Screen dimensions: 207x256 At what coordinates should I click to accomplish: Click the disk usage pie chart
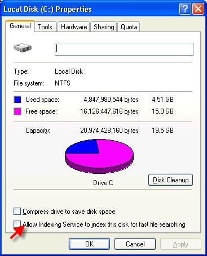click(x=99, y=156)
